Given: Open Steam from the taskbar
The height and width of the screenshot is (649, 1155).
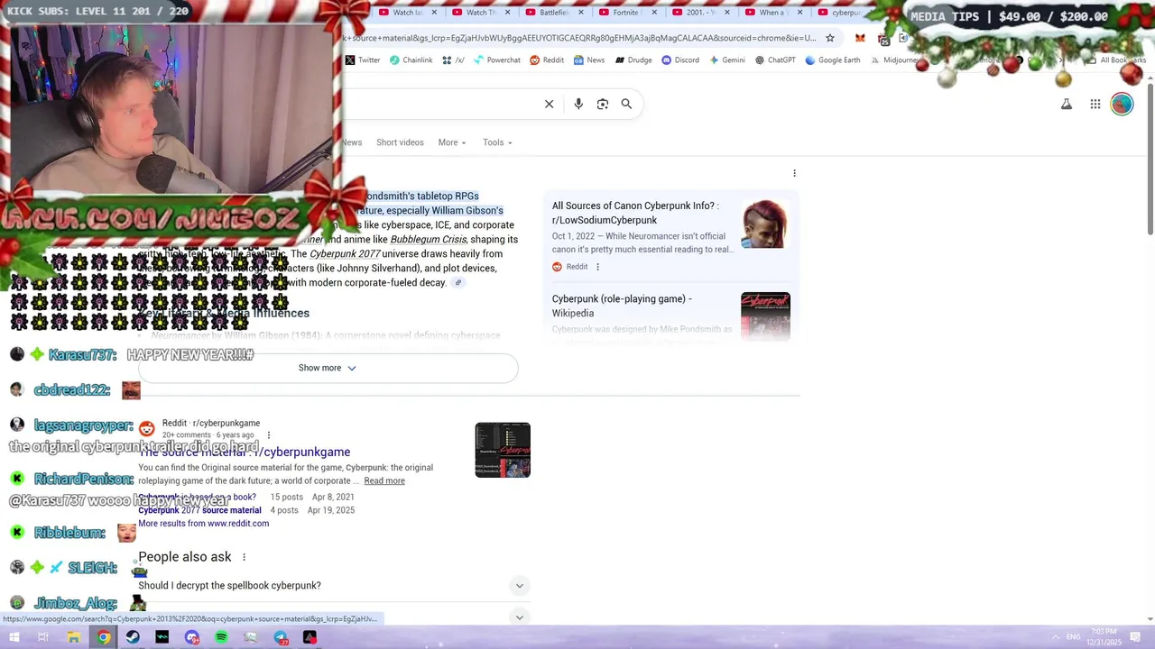Looking at the screenshot, I should point(133,637).
